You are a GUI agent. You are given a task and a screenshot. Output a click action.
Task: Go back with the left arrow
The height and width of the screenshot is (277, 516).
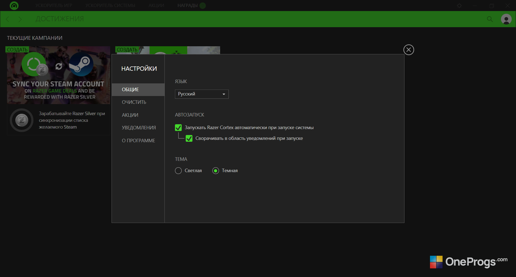point(8,19)
